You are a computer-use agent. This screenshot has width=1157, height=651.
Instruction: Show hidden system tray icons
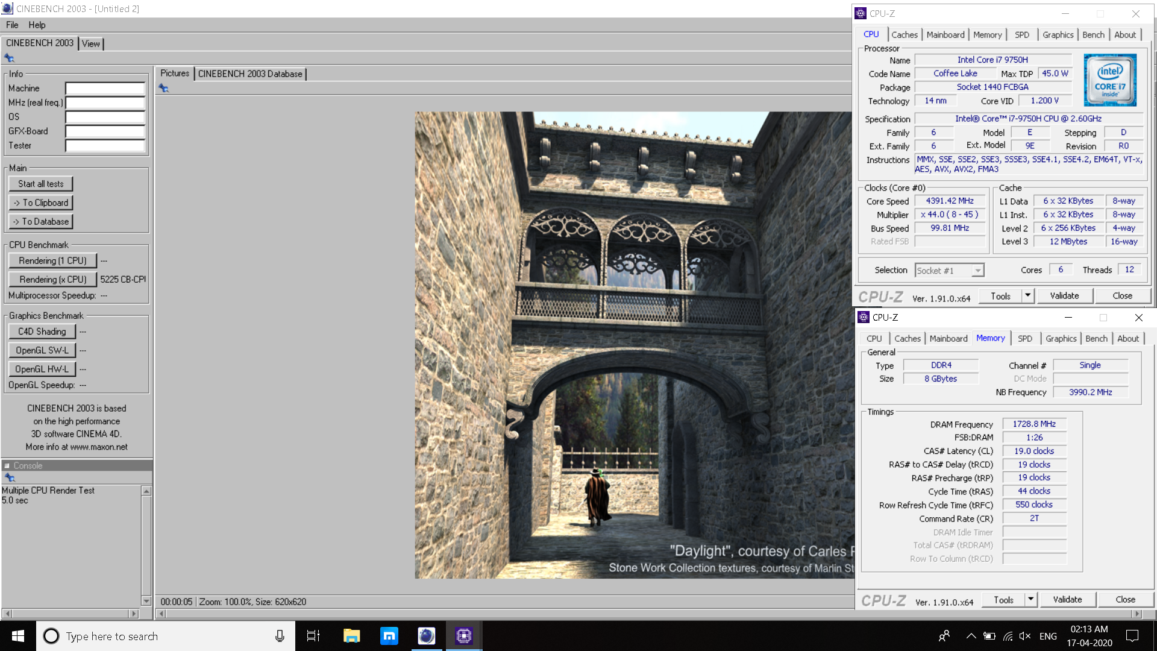pos(971,636)
